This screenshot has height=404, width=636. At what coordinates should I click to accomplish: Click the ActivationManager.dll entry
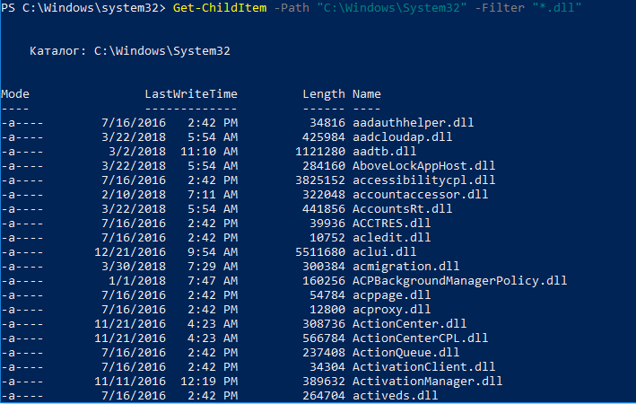427,382
